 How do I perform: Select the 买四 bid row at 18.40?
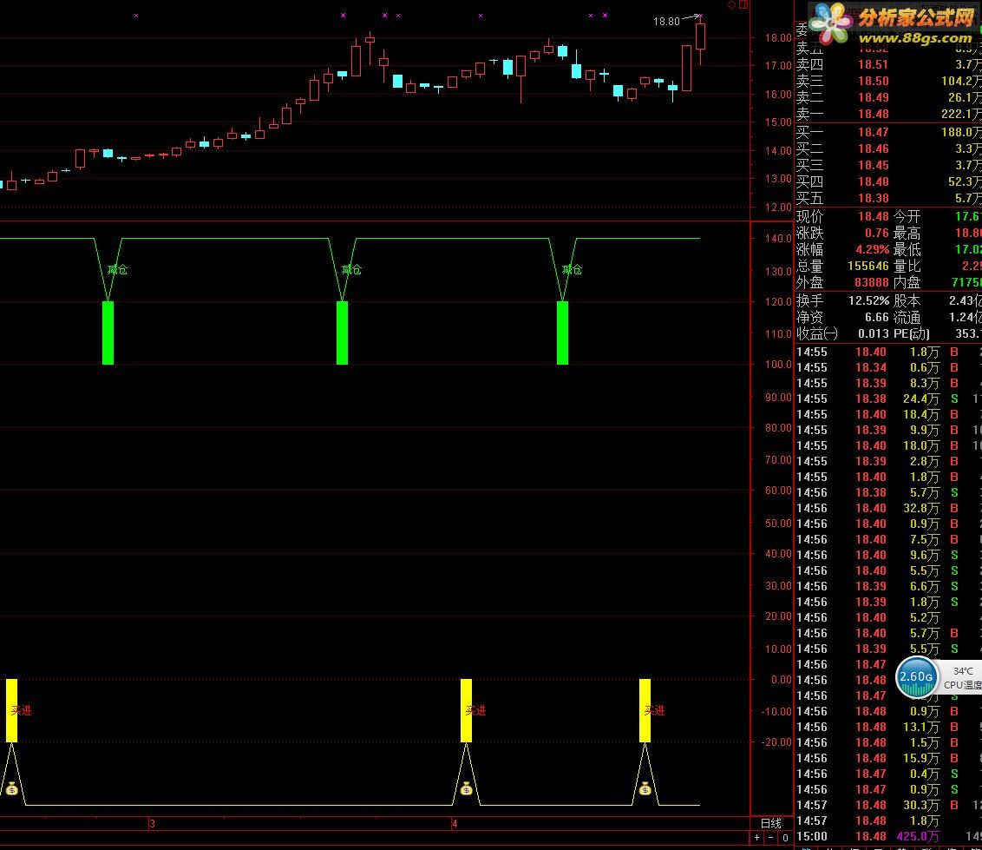tap(888, 181)
